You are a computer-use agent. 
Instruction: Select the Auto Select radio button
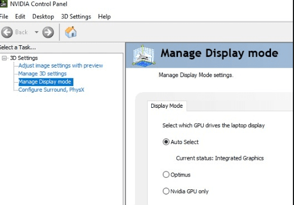pos(166,142)
